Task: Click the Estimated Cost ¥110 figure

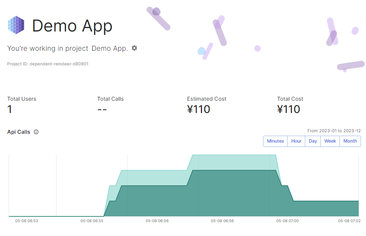Action: (x=199, y=110)
